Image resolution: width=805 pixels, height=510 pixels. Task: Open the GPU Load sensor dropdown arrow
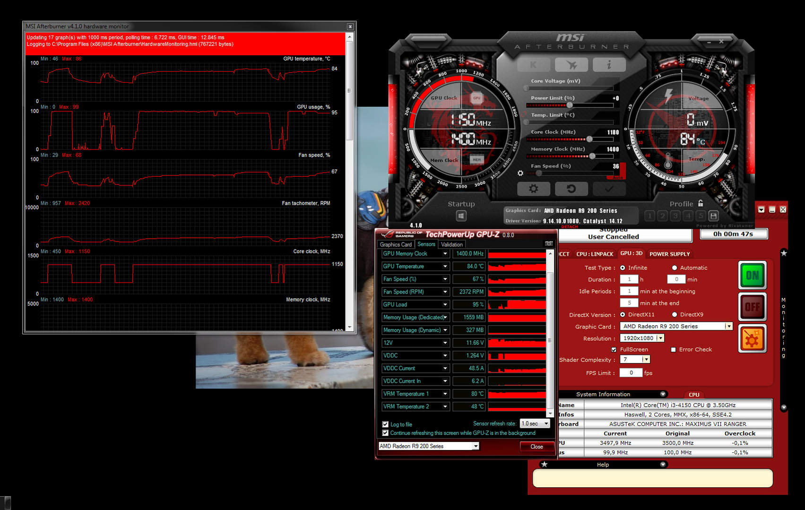445,305
